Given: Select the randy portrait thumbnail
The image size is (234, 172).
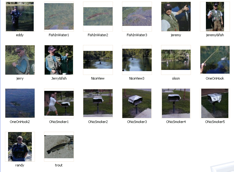Looking at the screenshot, I should pos(20,147).
